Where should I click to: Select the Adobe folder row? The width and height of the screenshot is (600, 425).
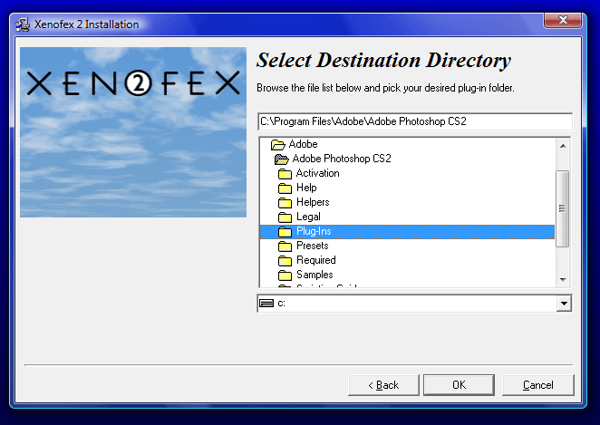407,144
